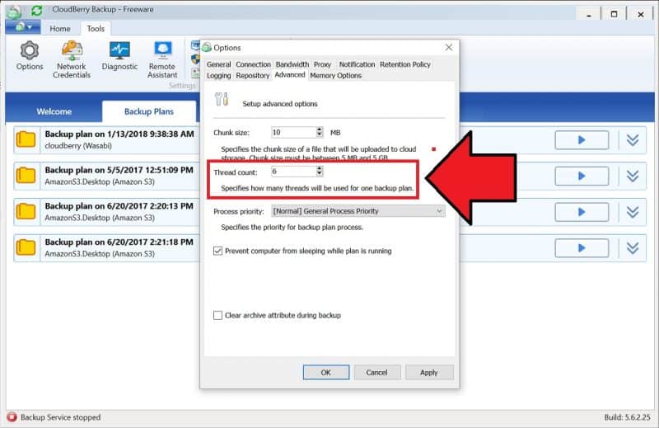Run the 5/5/2017 backup plan
659x428 pixels.
[582, 176]
